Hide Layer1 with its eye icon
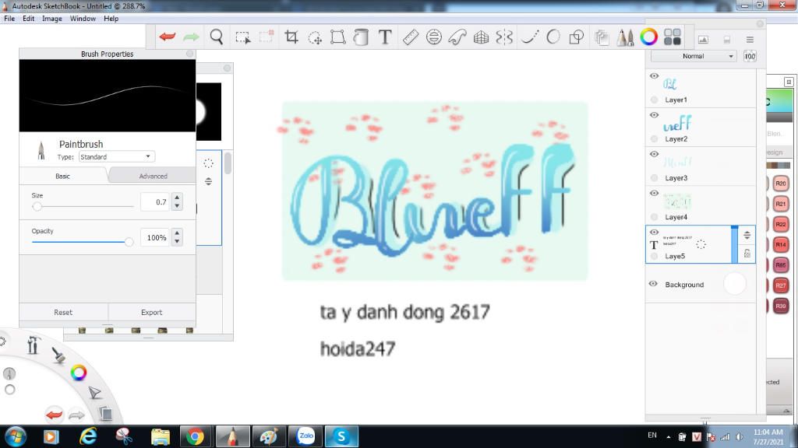 pos(654,76)
